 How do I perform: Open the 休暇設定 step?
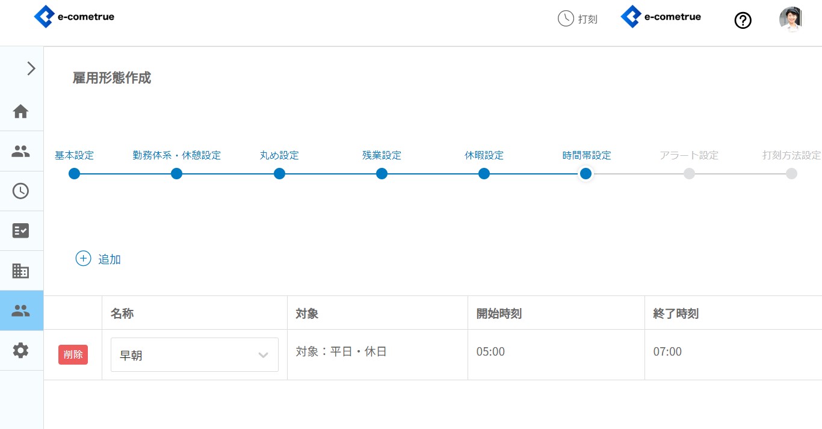pyautogui.click(x=484, y=174)
